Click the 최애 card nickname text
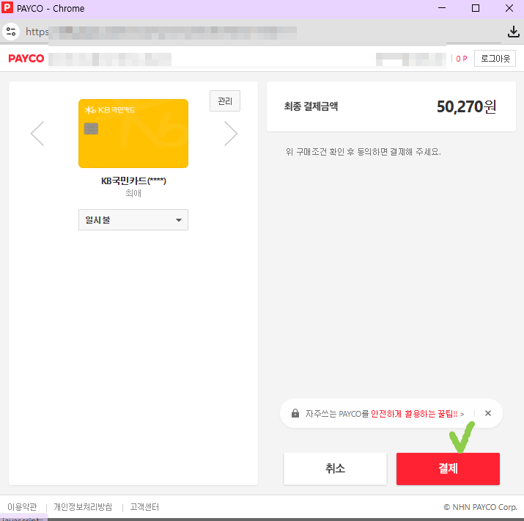This screenshot has height=521, width=524. click(x=133, y=193)
